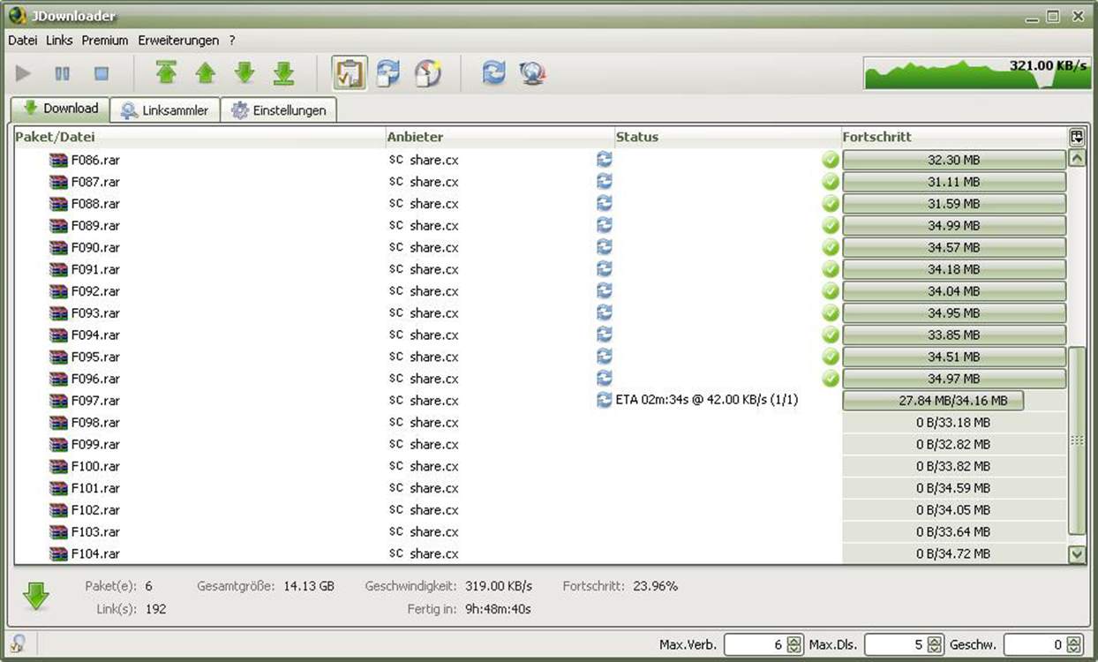The height and width of the screenshot is (662, 1098).
Task: Click rar archive icon of F102.rar
Action: coord(58,510)
